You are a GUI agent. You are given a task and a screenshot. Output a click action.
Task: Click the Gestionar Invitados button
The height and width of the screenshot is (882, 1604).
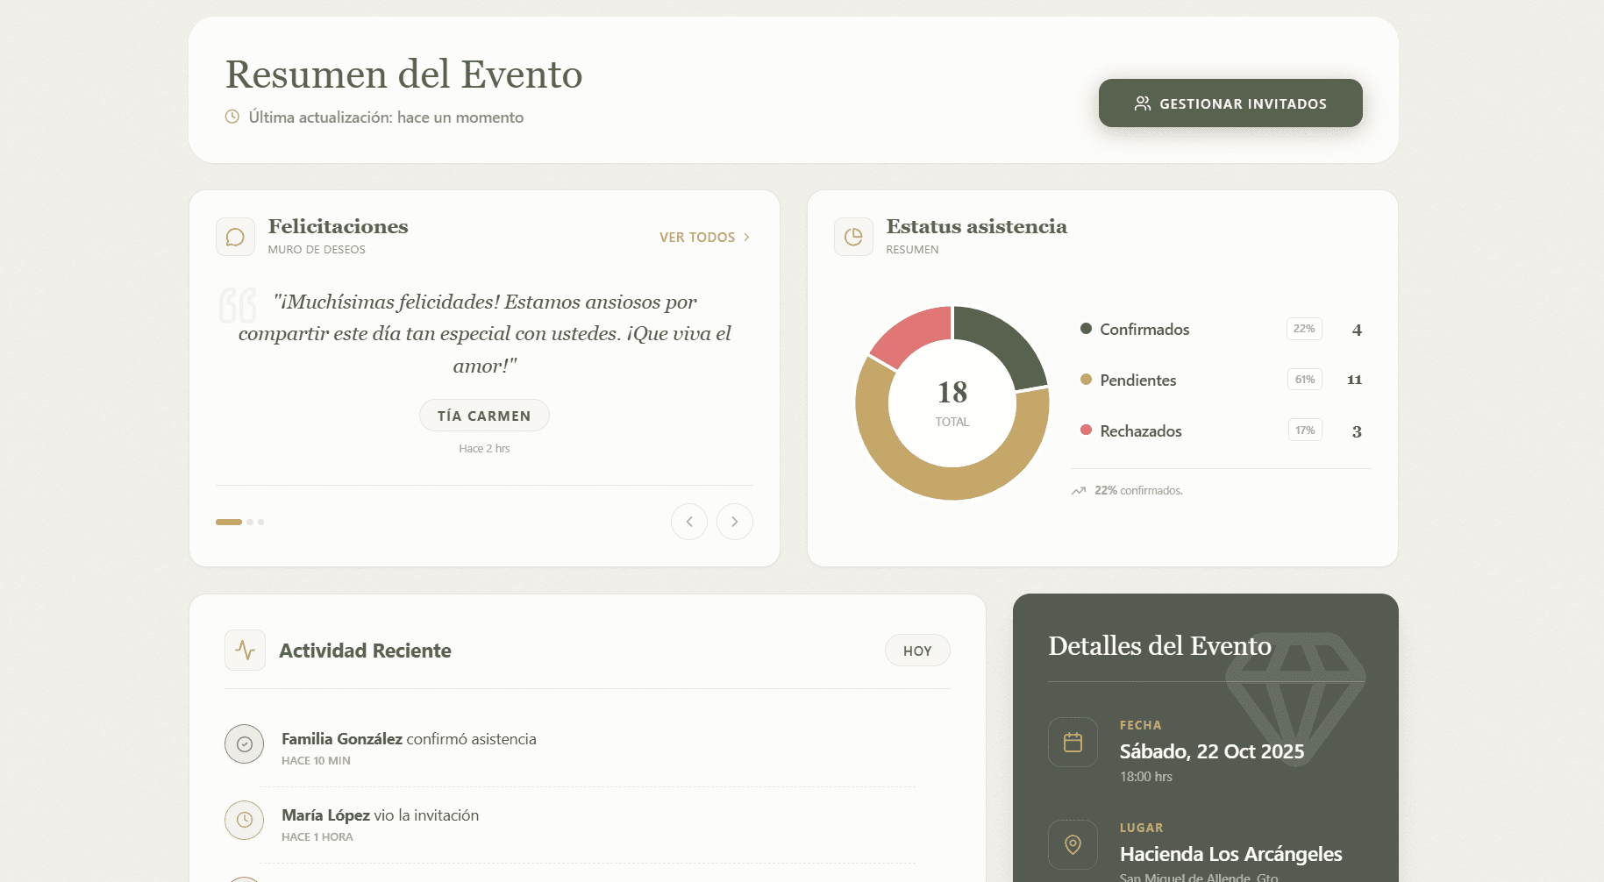tap(1230, 103)
